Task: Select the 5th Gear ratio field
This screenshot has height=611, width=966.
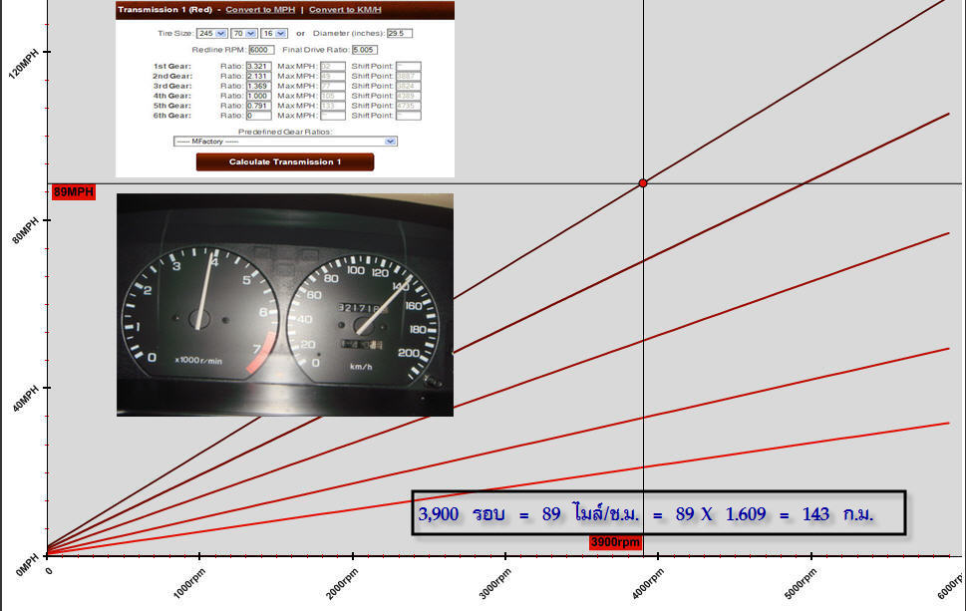Action: pyautogui.click(x=258, y=106)
